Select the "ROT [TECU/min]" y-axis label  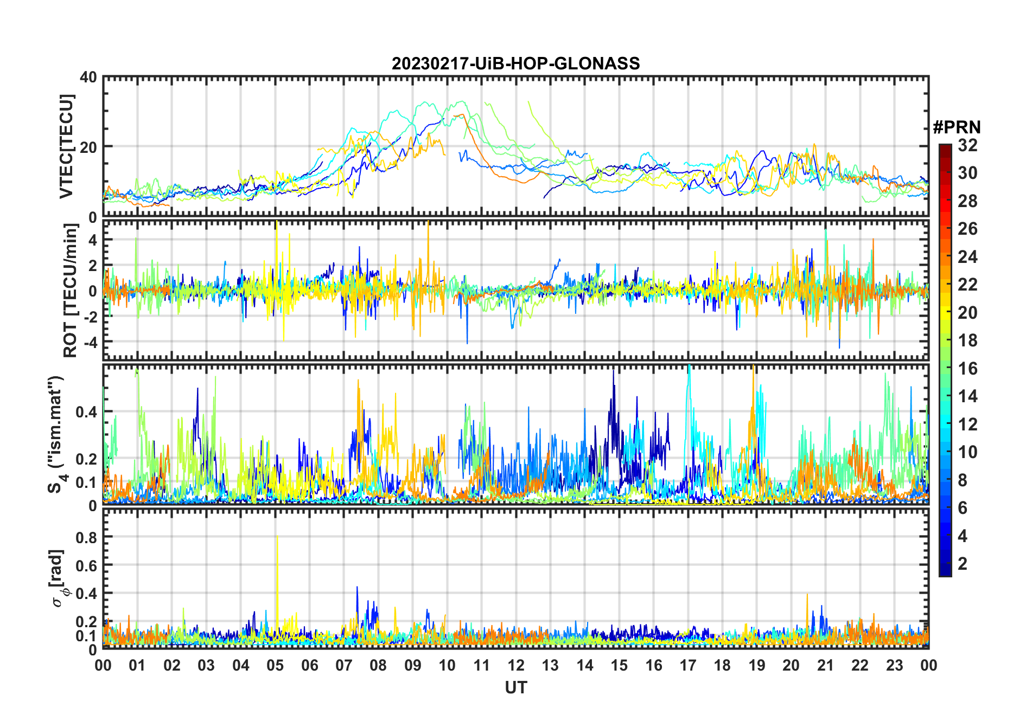[x=71, y=291]
